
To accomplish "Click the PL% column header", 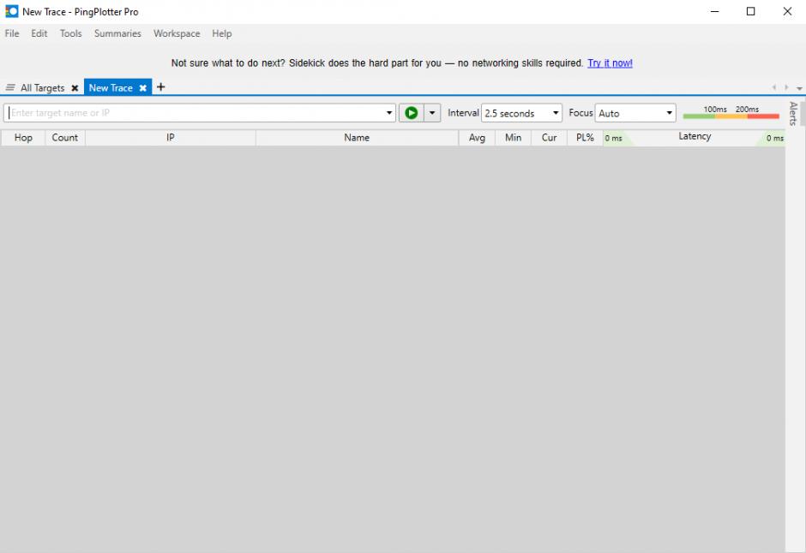I will 585,138.
